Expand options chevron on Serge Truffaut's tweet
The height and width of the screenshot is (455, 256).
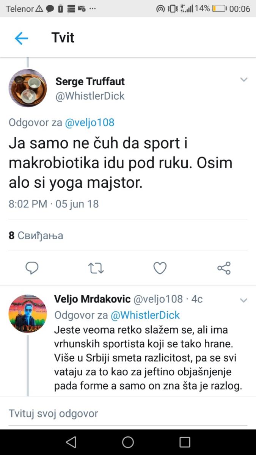243,80
